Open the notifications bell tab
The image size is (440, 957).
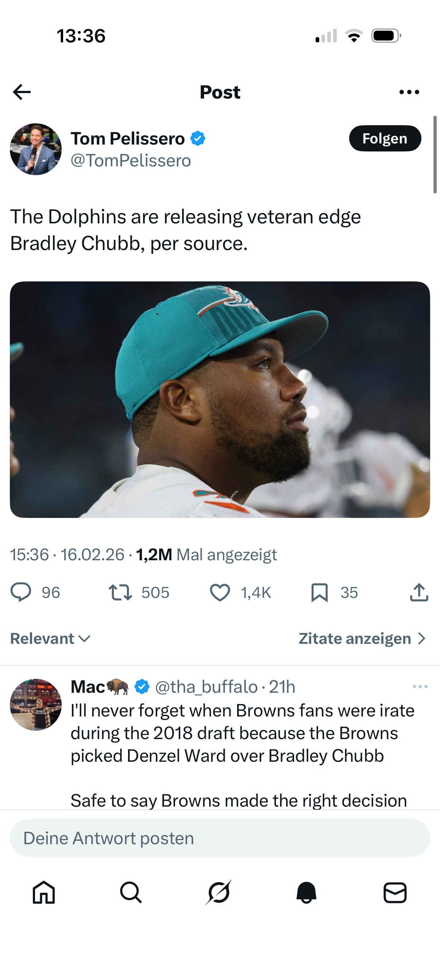[306, 892]
